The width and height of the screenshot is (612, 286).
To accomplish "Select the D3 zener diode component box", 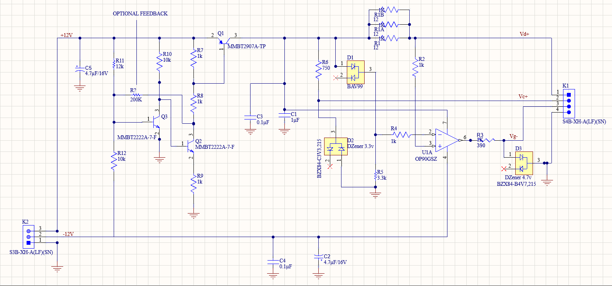I will click(524, 163).
